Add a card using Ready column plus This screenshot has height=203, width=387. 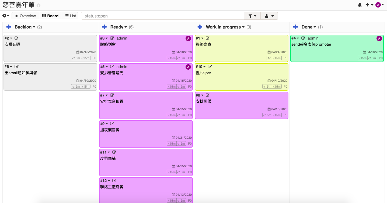coord(104,27)
